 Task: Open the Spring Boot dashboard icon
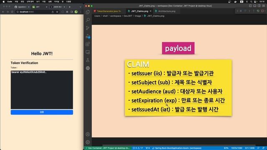click(x=88, y=68)
